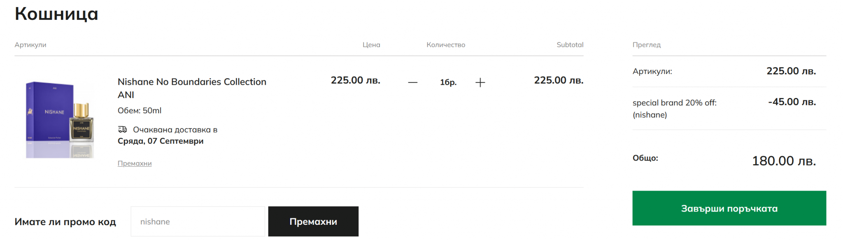Open the Nishane perfume product thumbnail

click(x=60, y=119)
